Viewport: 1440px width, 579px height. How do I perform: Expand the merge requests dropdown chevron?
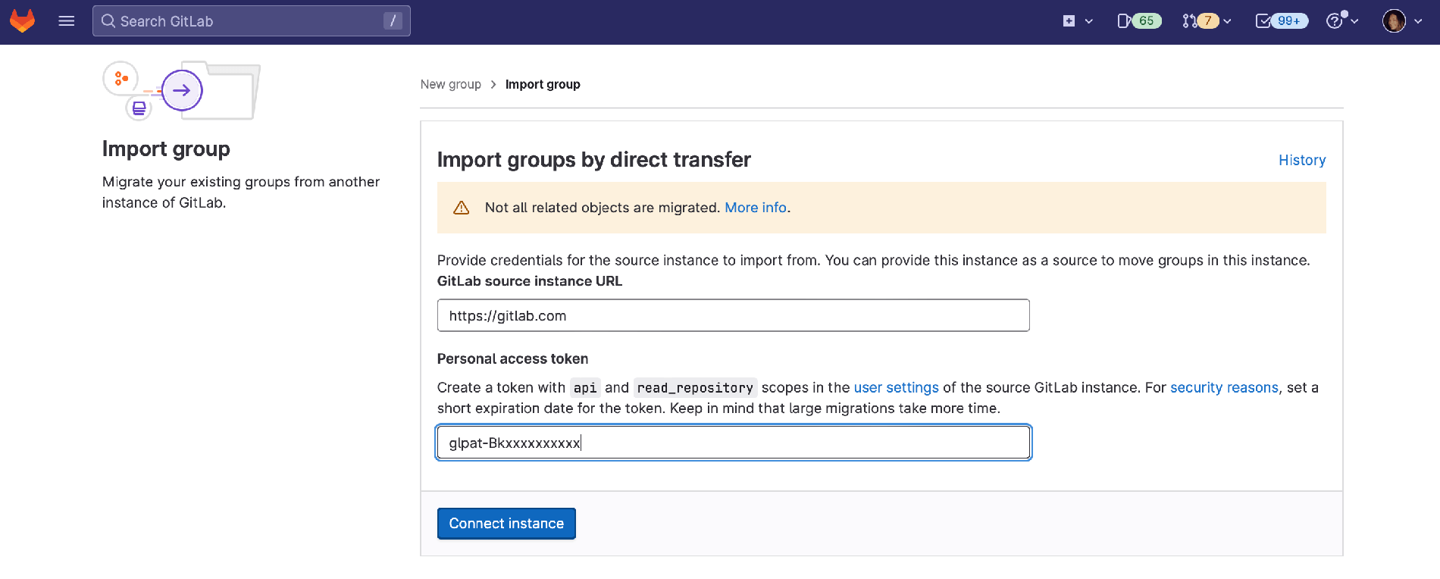pos(1228,20)
